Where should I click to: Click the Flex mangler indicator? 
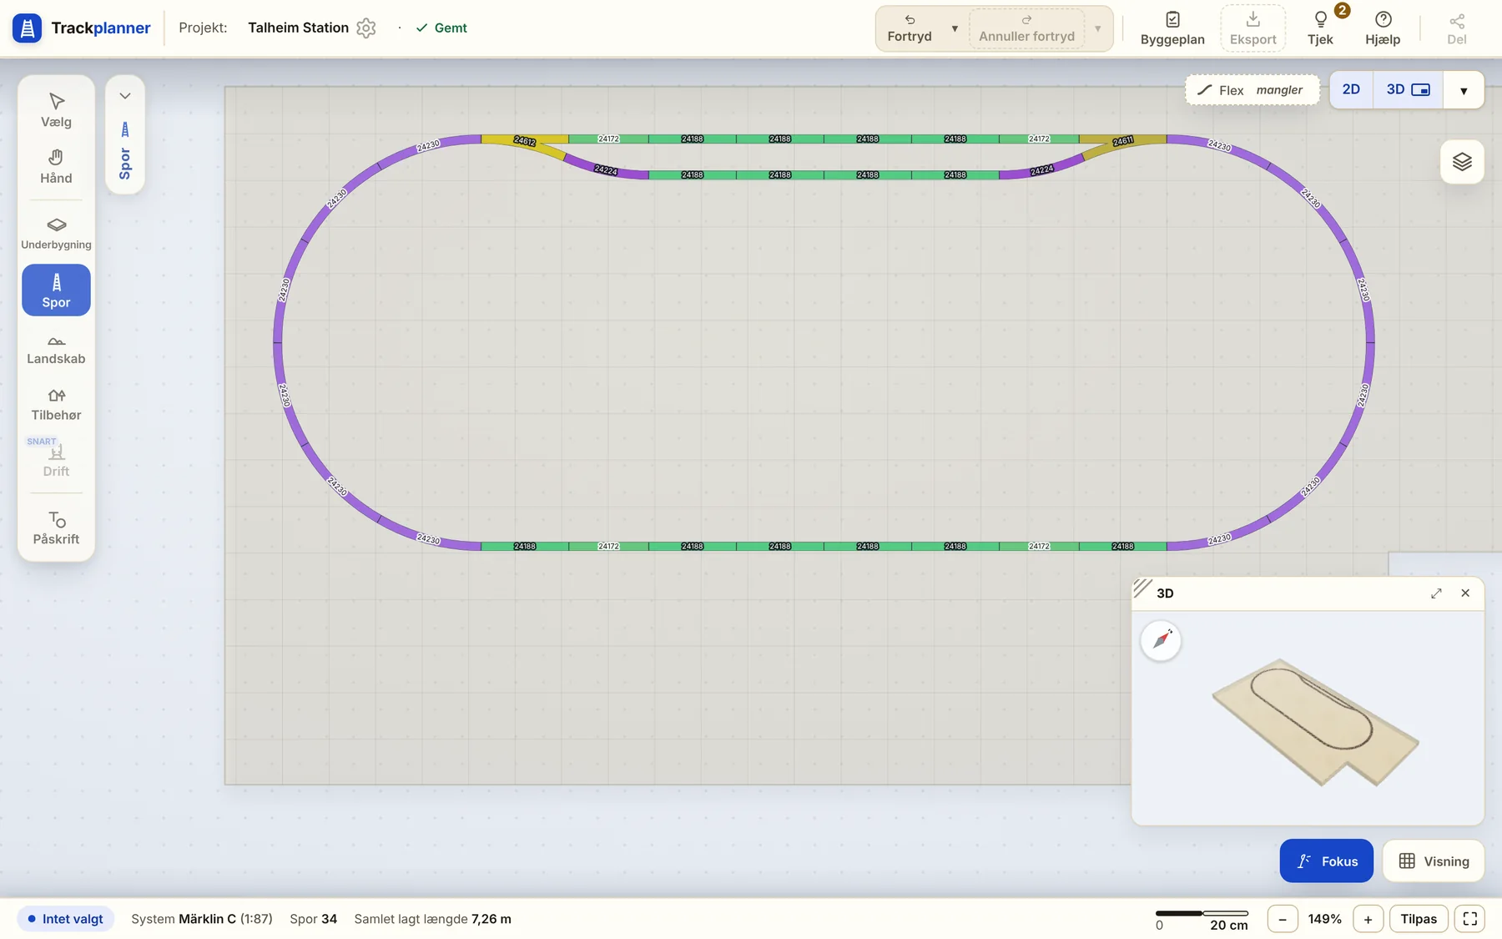[1251, 90]
